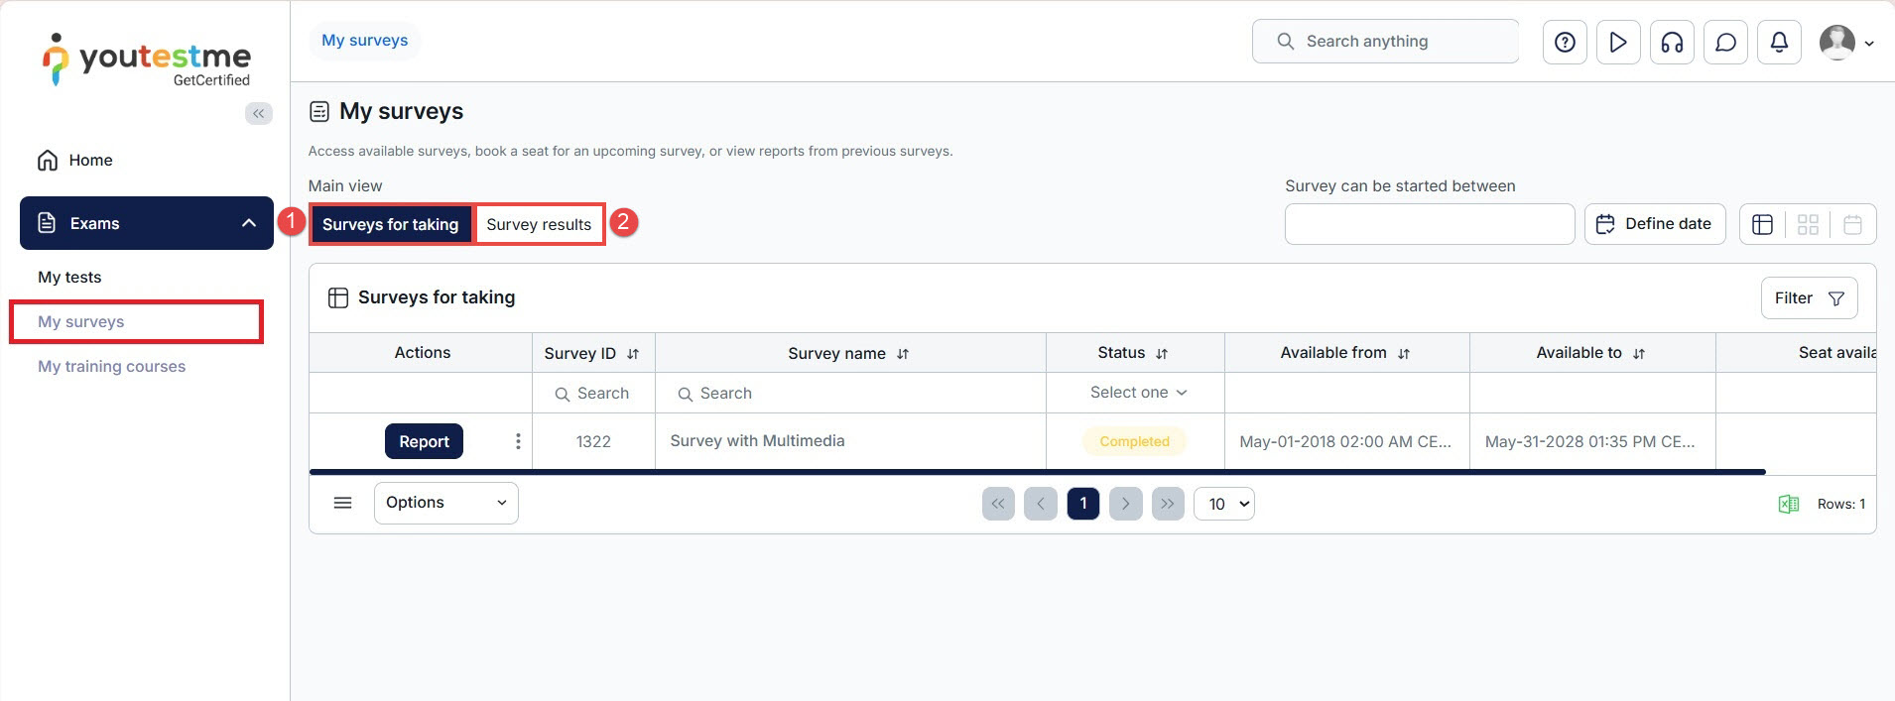1895x701 pixels.
Task: Click the Filter button
Action: click(x=1809, y=298)
